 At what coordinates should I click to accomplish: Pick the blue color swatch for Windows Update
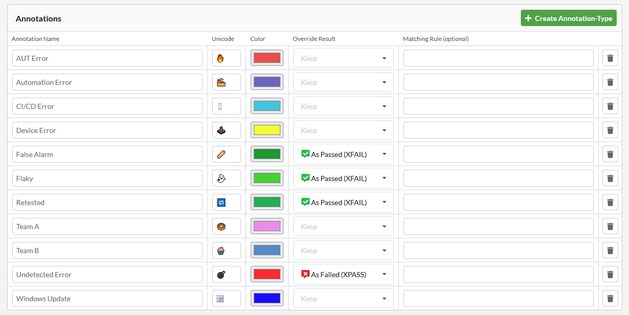pyautogui.click(x=267, y=299)
